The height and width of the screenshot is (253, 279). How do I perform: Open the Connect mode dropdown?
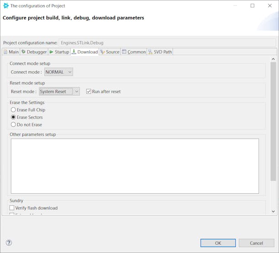coord(59,72)
